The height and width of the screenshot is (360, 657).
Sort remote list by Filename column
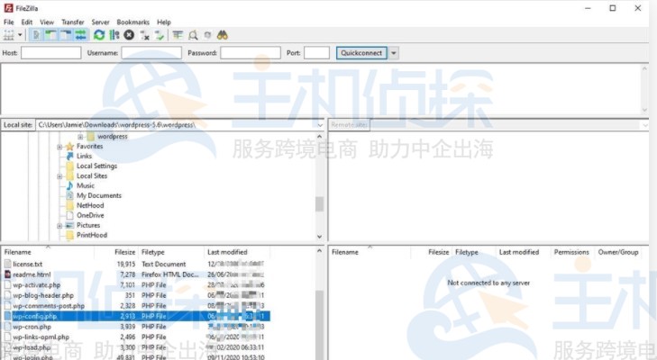point(370,252)
